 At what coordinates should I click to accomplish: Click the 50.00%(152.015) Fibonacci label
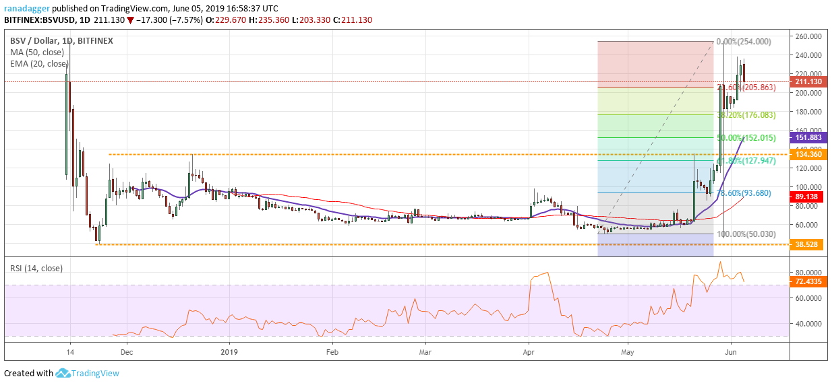click(x=746, y=138)
